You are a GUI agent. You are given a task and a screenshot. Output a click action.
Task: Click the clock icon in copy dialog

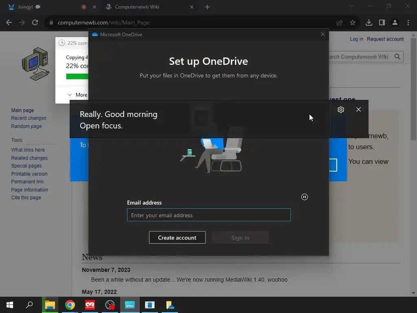pyautogui.click(x=62, y=43)
